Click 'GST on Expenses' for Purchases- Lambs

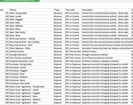pos(73,68)
